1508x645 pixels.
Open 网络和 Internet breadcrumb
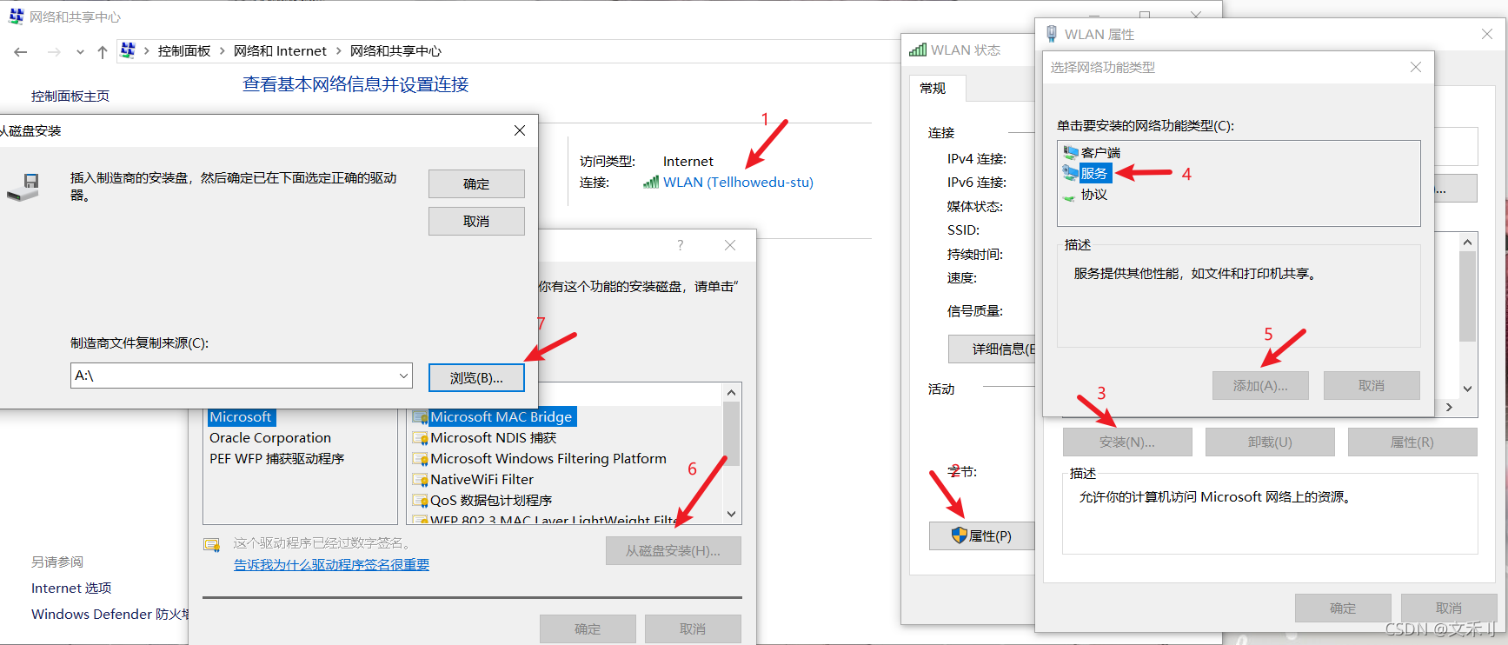click(280, 51)
